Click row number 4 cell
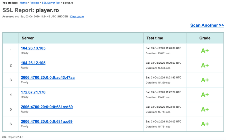The image size is (226, 140). (11, 95)
